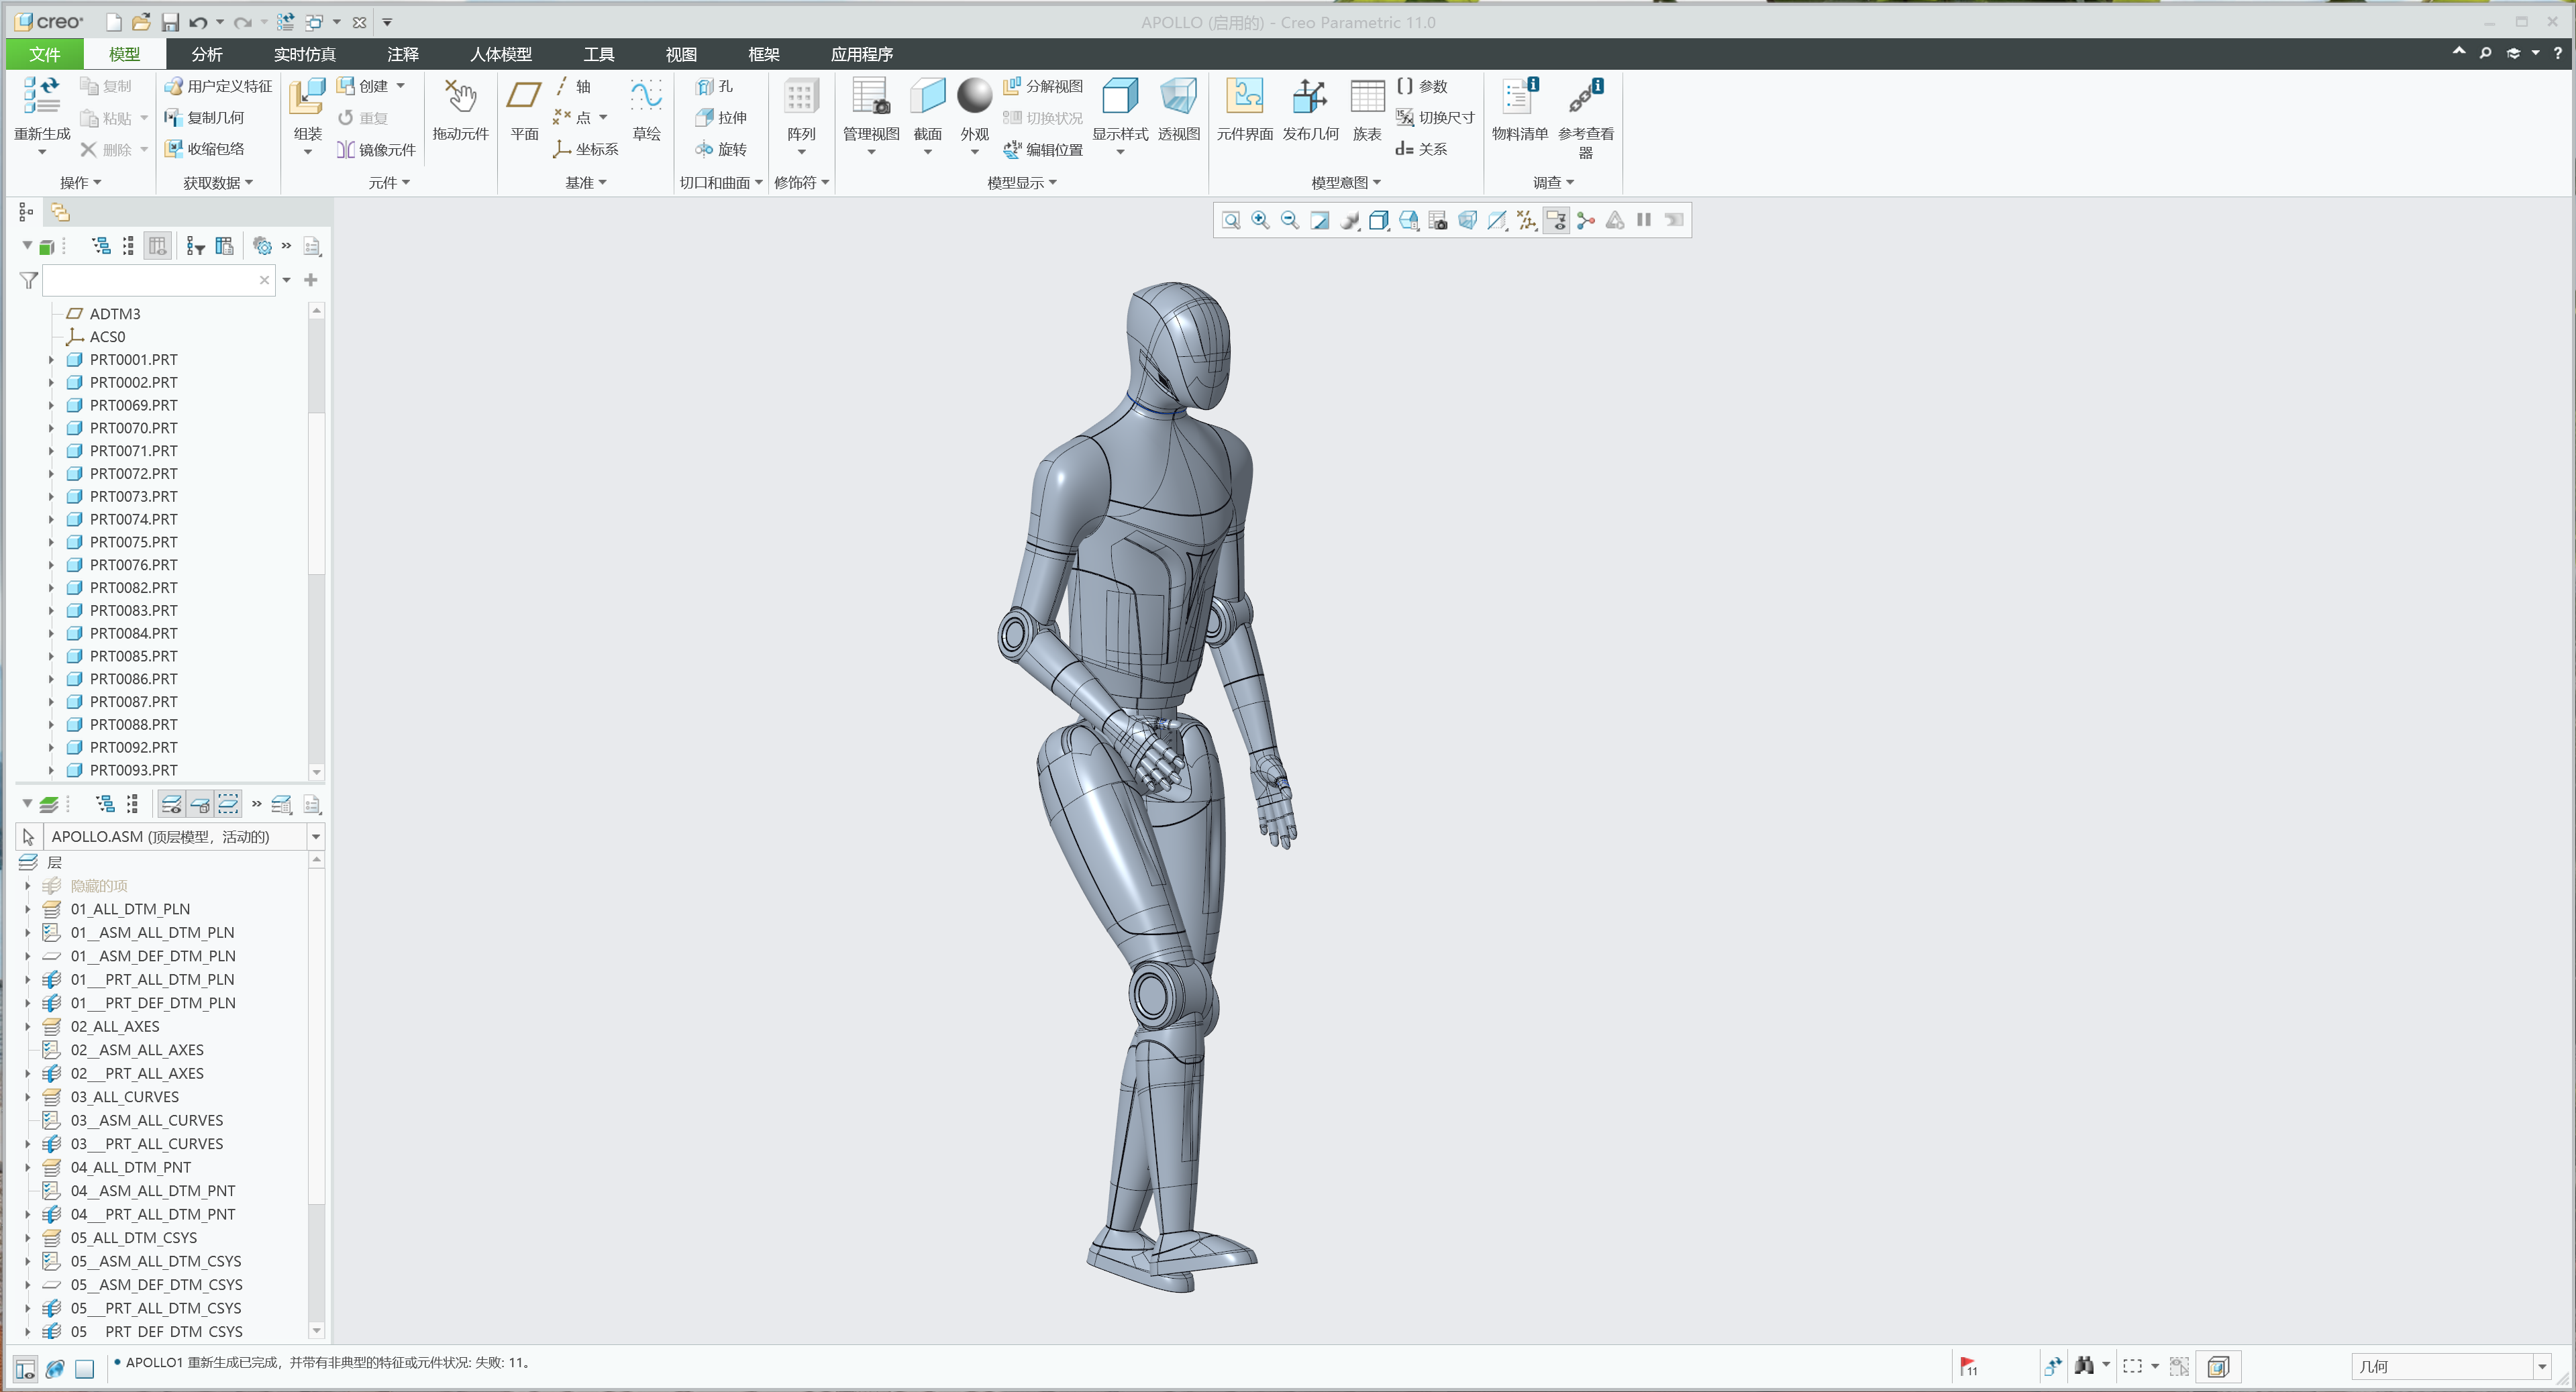Screen dimensions: 2576x1392
Task: Select the zoom in magnifier in the graphics toolbar
Action: pyautogui.click(x=1260, y=220)
